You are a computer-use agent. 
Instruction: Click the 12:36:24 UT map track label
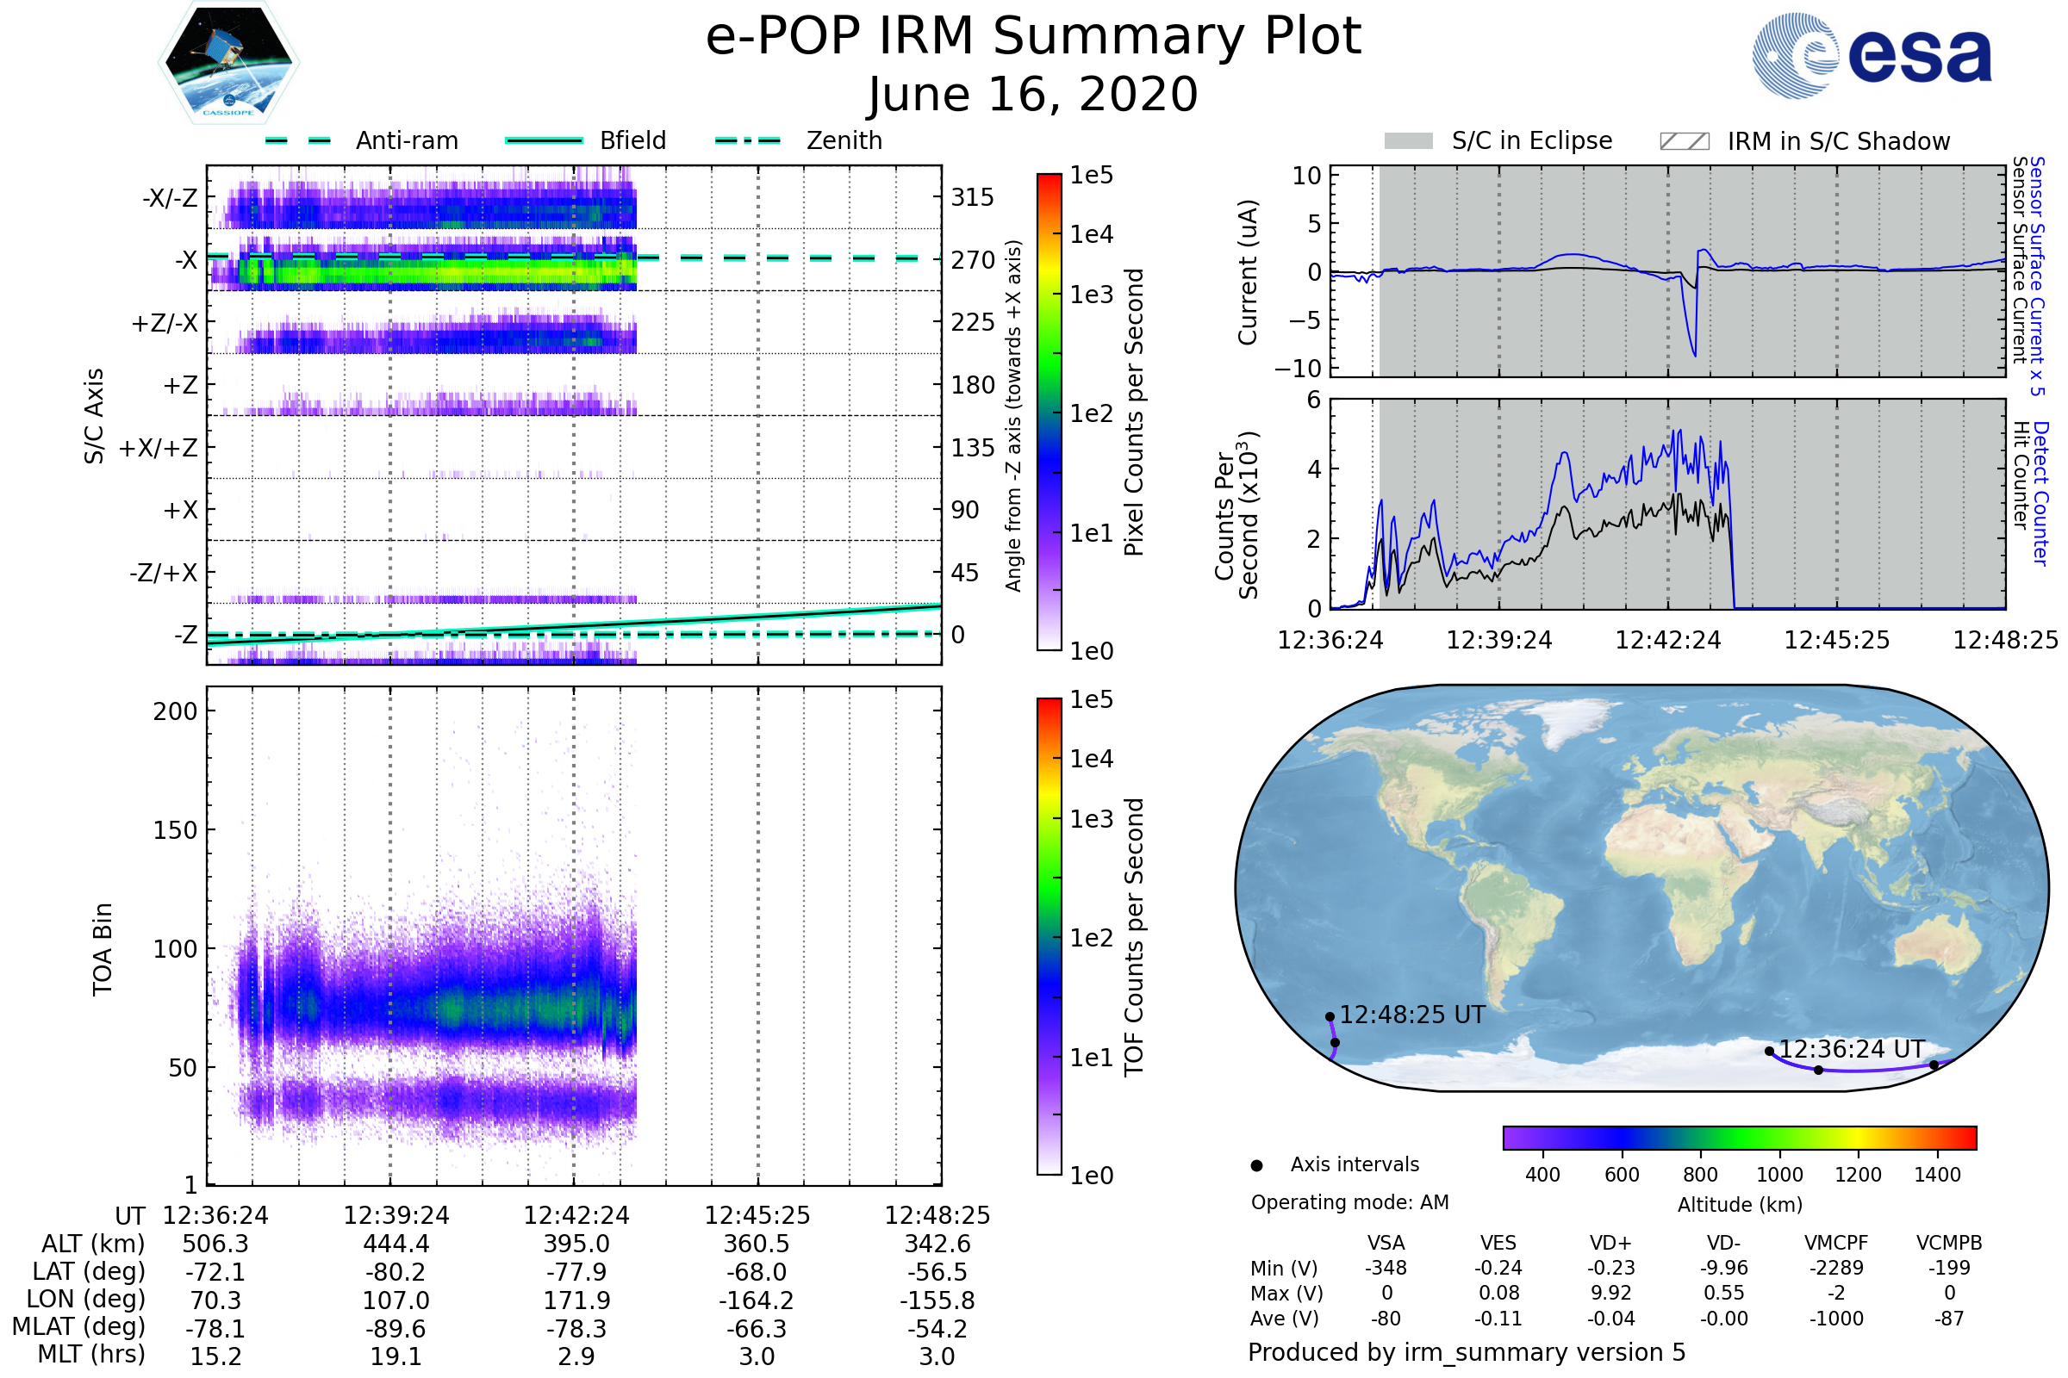click(x=1852, y=1049)
